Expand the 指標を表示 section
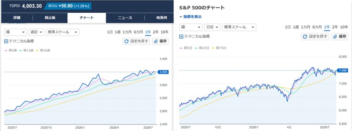The height and width of the screenshot is (131, 352). [x=190, y=17]
